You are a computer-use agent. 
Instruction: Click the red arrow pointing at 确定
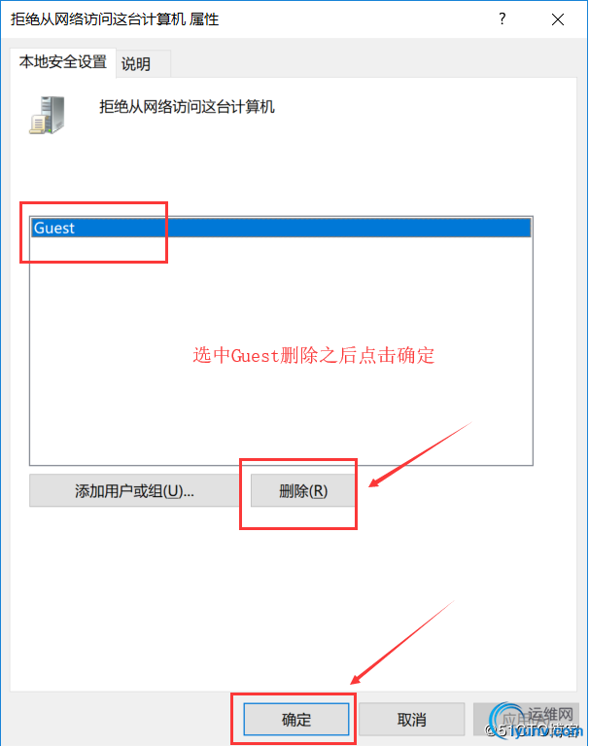tap(402, 642)
